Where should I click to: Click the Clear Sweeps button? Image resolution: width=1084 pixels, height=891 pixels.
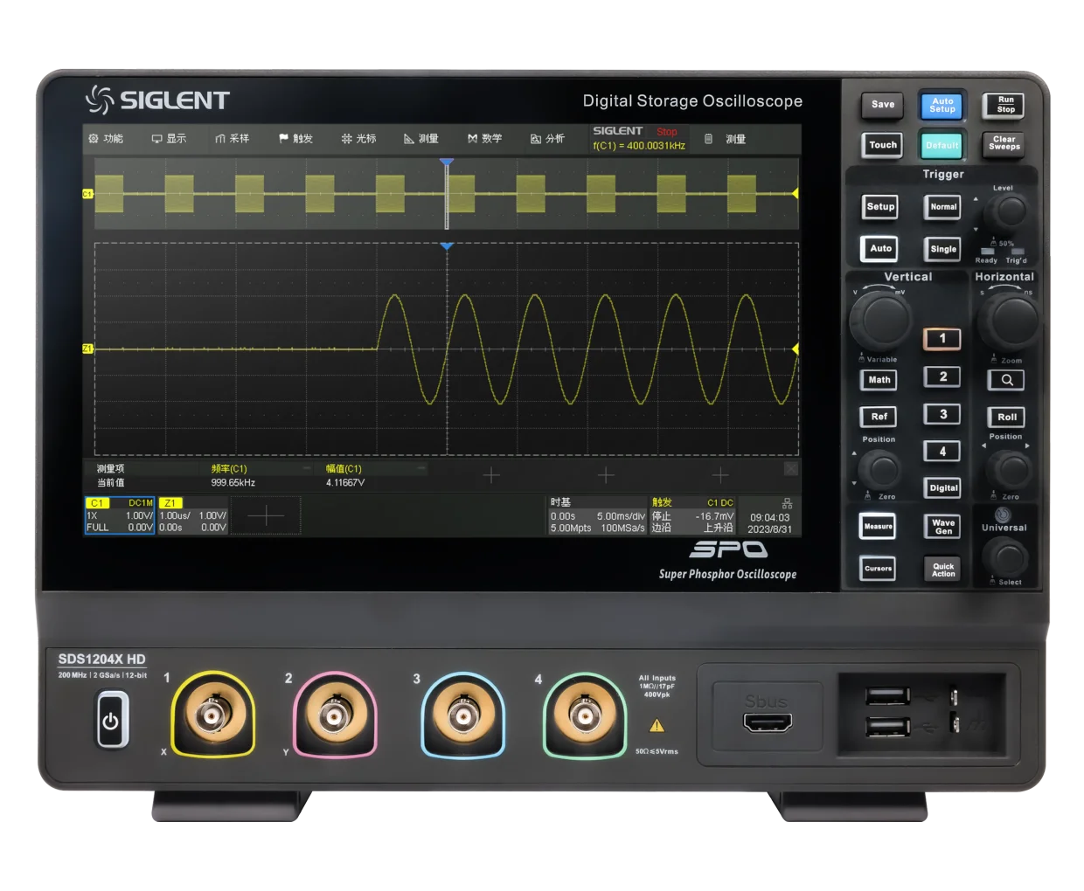[x=1004, y=143]
